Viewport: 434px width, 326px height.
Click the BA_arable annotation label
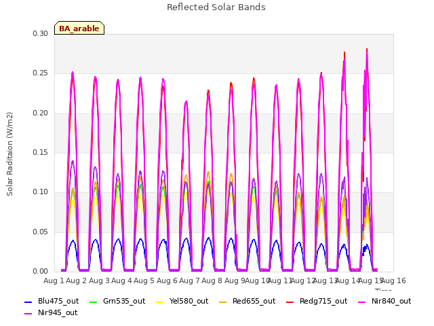pos(79,28)
